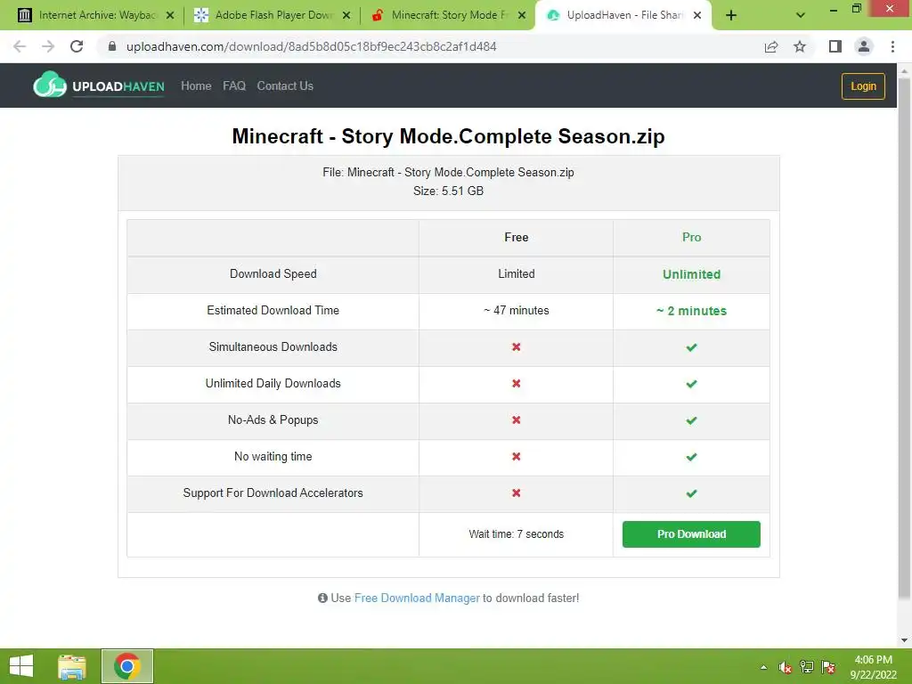Close the Adobe Flash Player tab

click(x=346, y=16)
